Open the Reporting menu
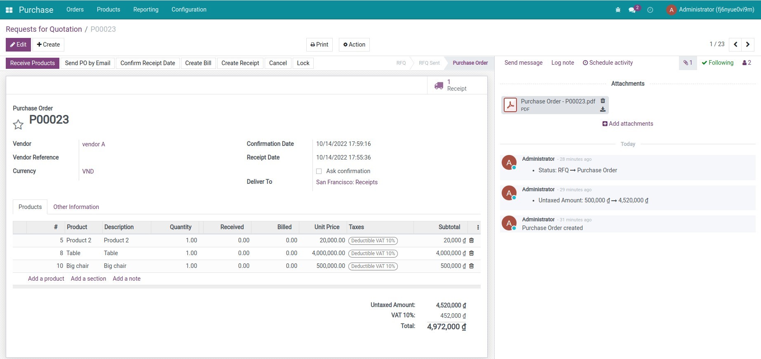The width and height of the screenshot is (761, 359). pos(146,9)
